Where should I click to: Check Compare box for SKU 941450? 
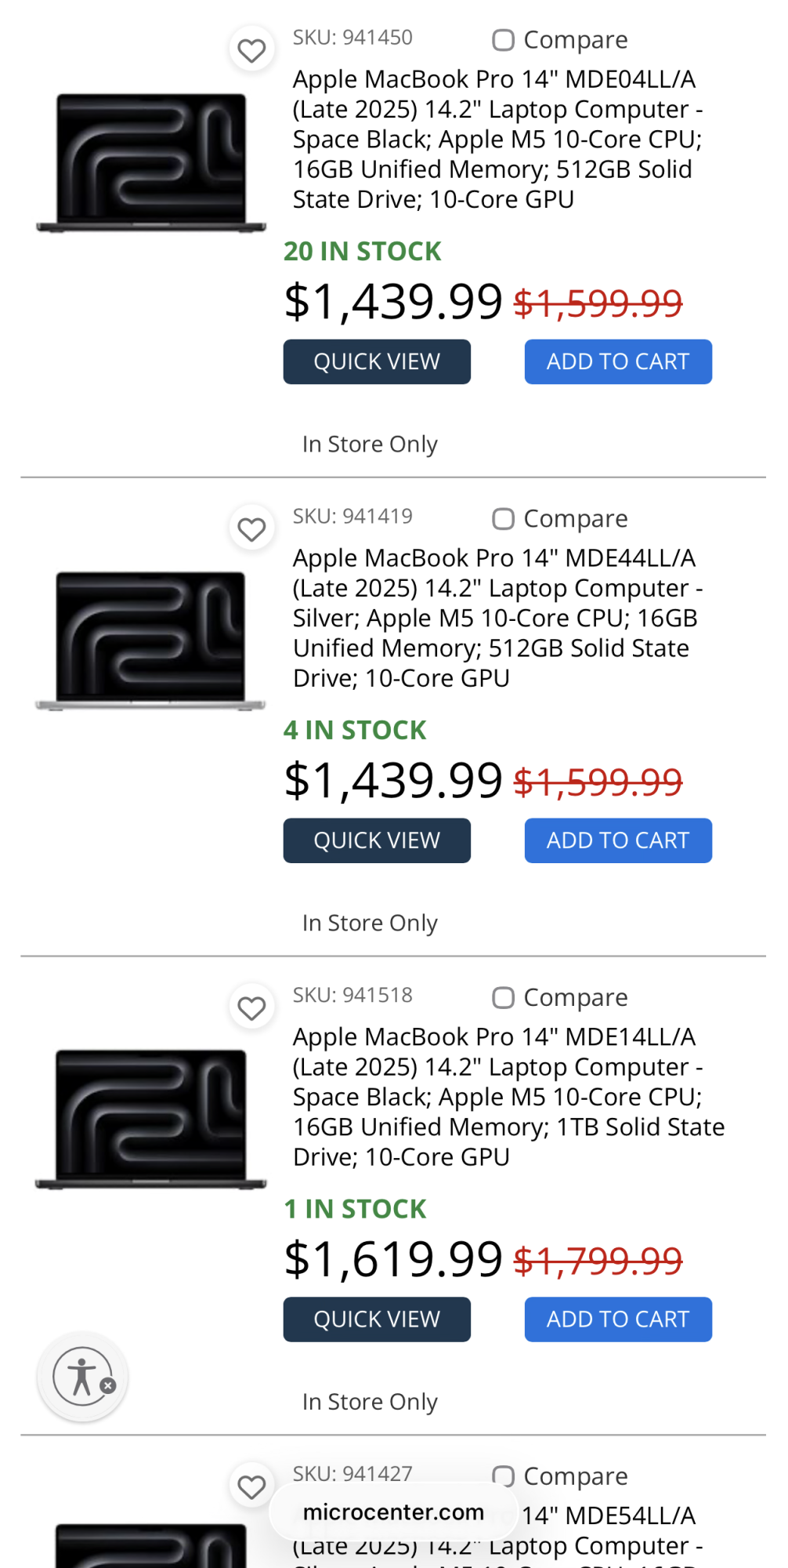coord(503,40)
